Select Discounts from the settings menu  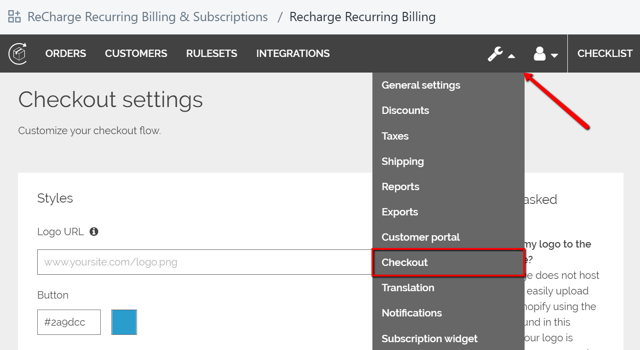(x=448, y=110)
